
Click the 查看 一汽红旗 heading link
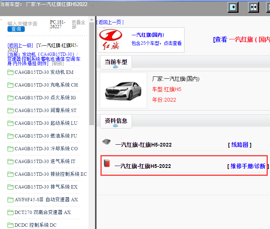tap(241, 39)
